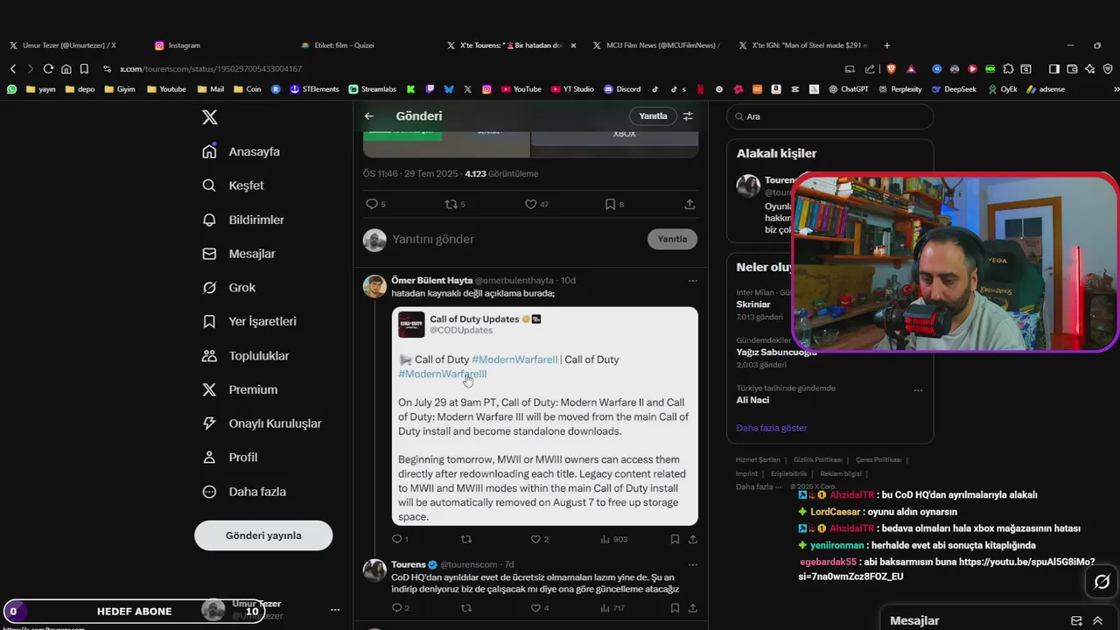Click the reply icon showing 5 on the main post
The height and width of the screenshot is (630, 1120).
(375, 204)
